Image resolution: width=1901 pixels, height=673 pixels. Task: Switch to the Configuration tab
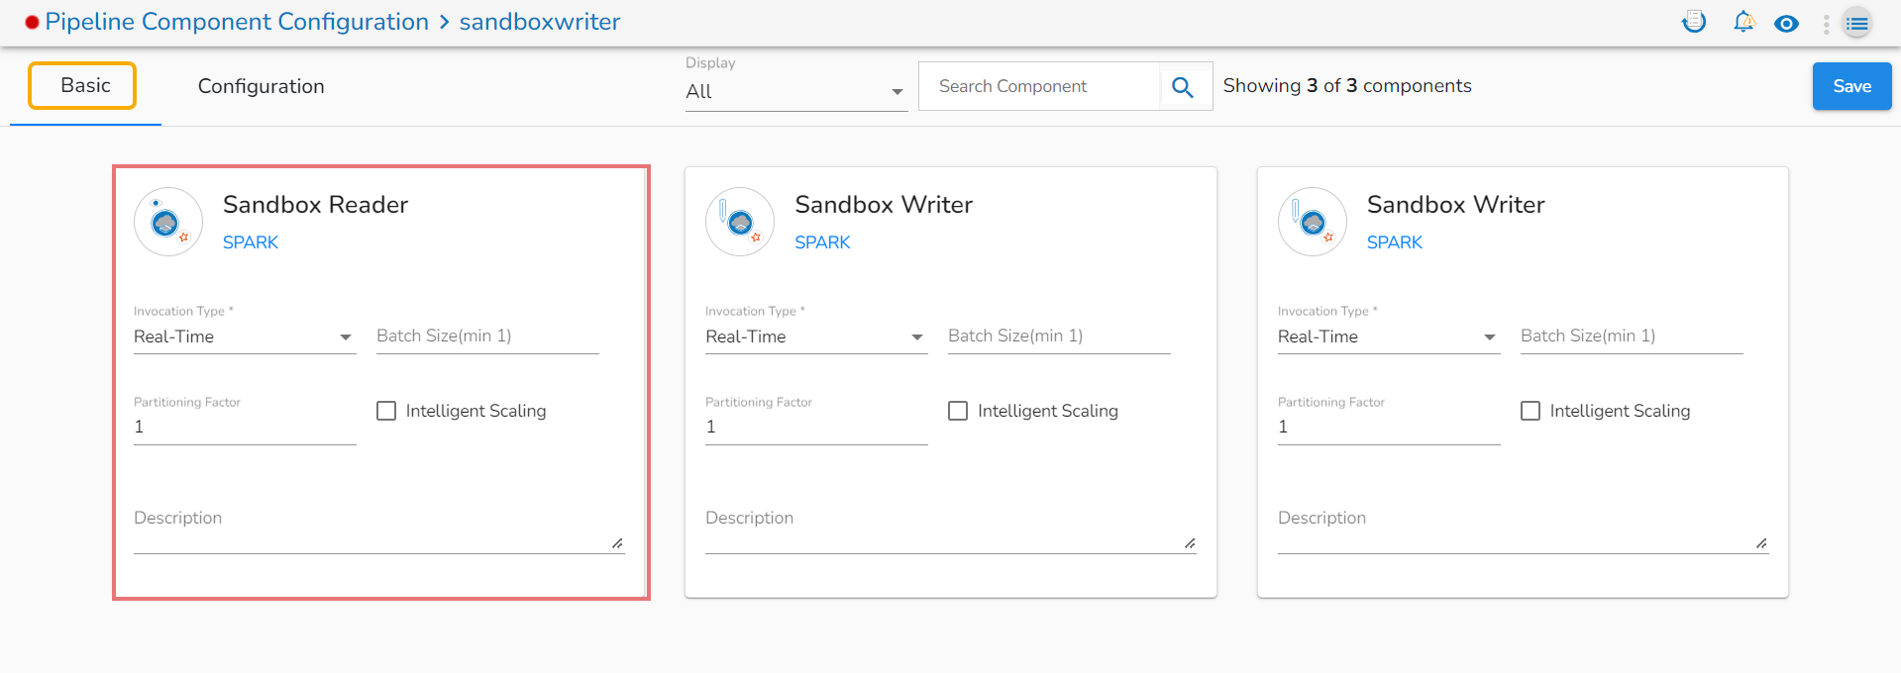(261, 86)
